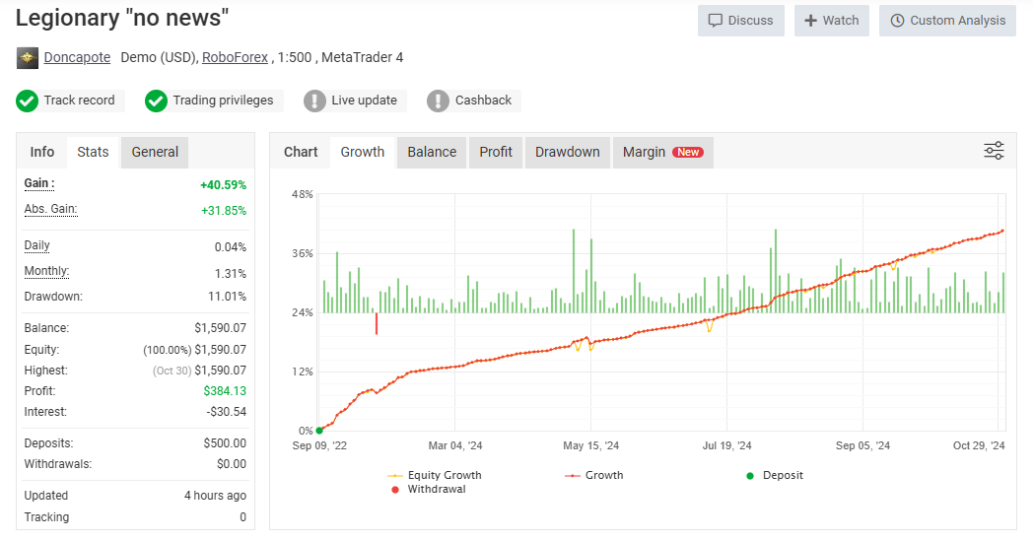The image size is (1033, 541).
Task: Open chart settings sliders icon
Action: [x=994, y=151]
